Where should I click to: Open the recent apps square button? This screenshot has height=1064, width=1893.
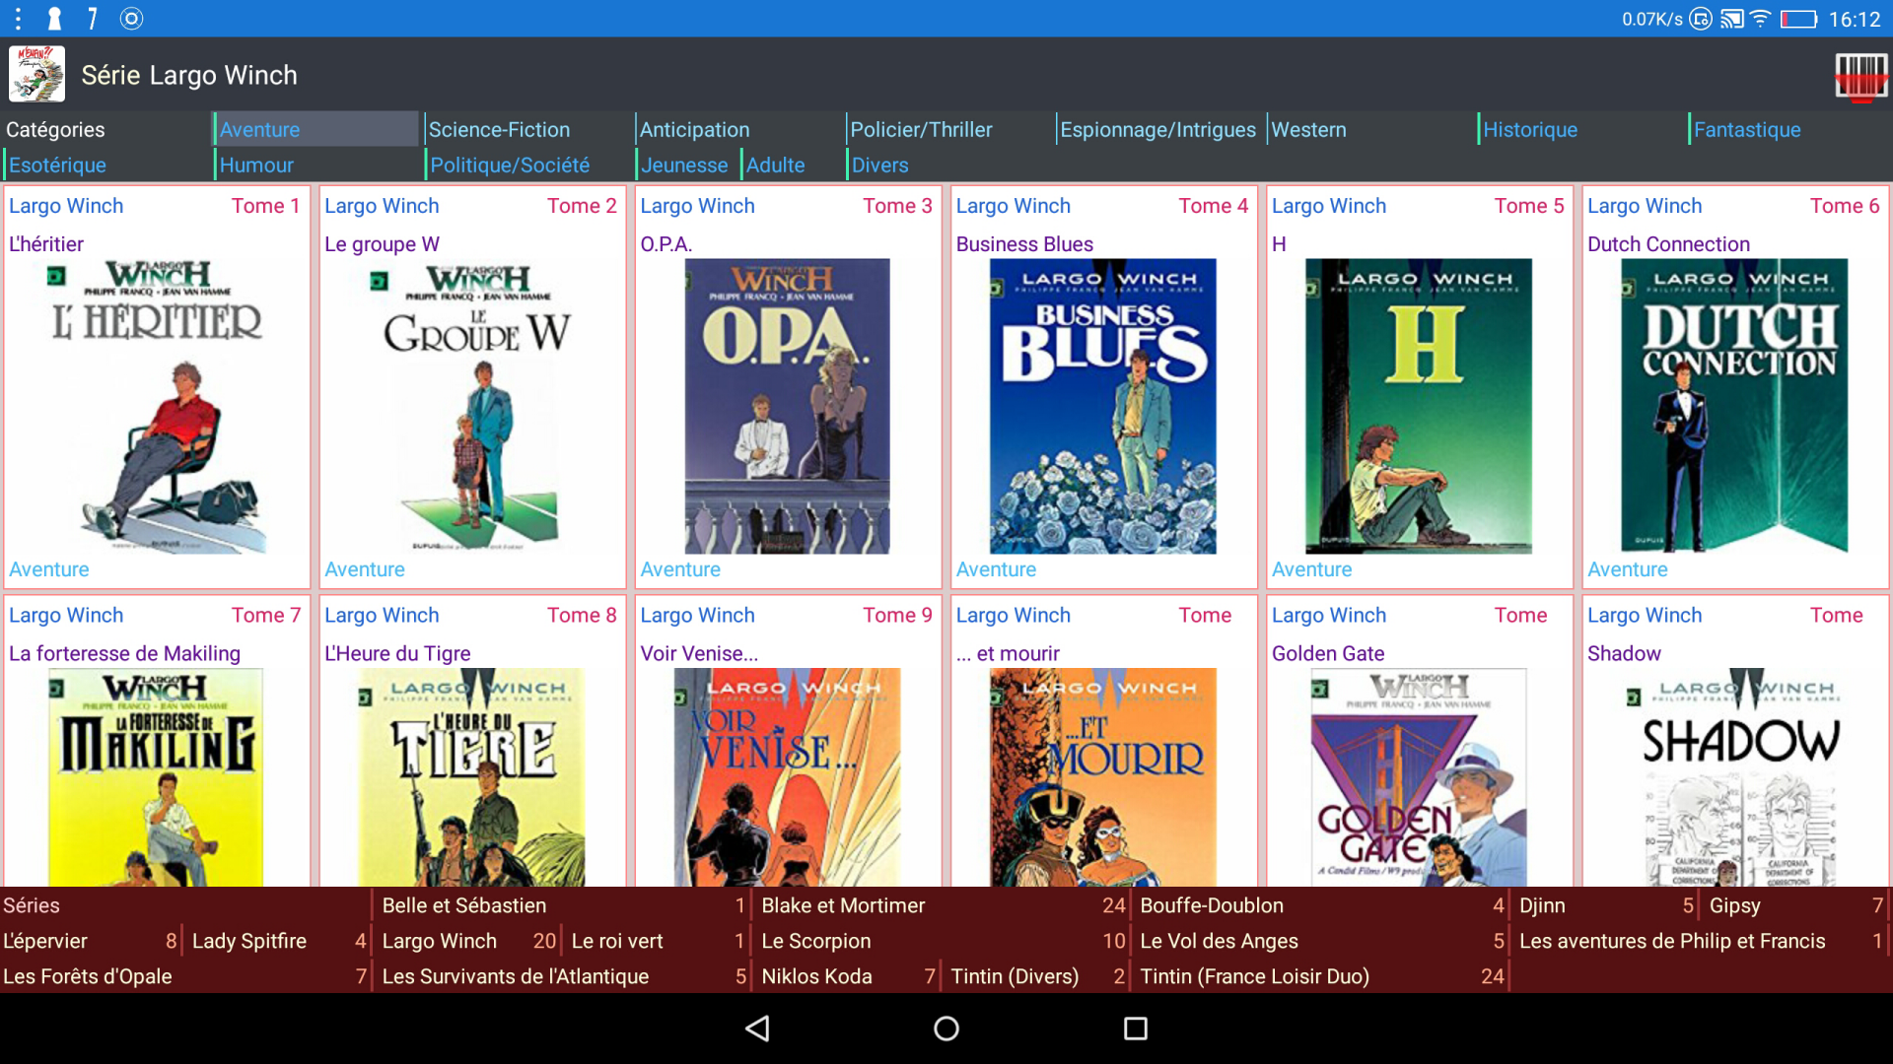(1135, 1029)
